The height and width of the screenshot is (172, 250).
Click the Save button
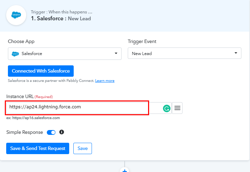[x=83, y=148]
